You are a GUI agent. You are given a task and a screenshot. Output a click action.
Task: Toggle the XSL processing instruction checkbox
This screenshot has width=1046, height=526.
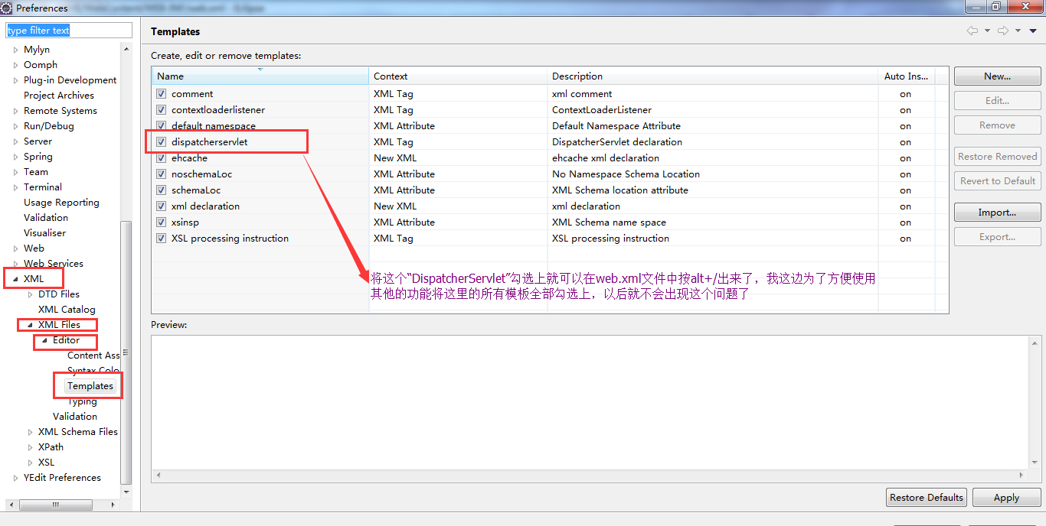pyautogui.click(x=161, y=238)
